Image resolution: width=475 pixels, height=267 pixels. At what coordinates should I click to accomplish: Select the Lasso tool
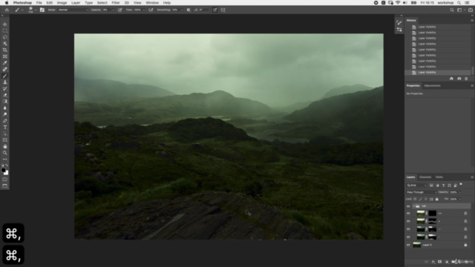(5, 37)
